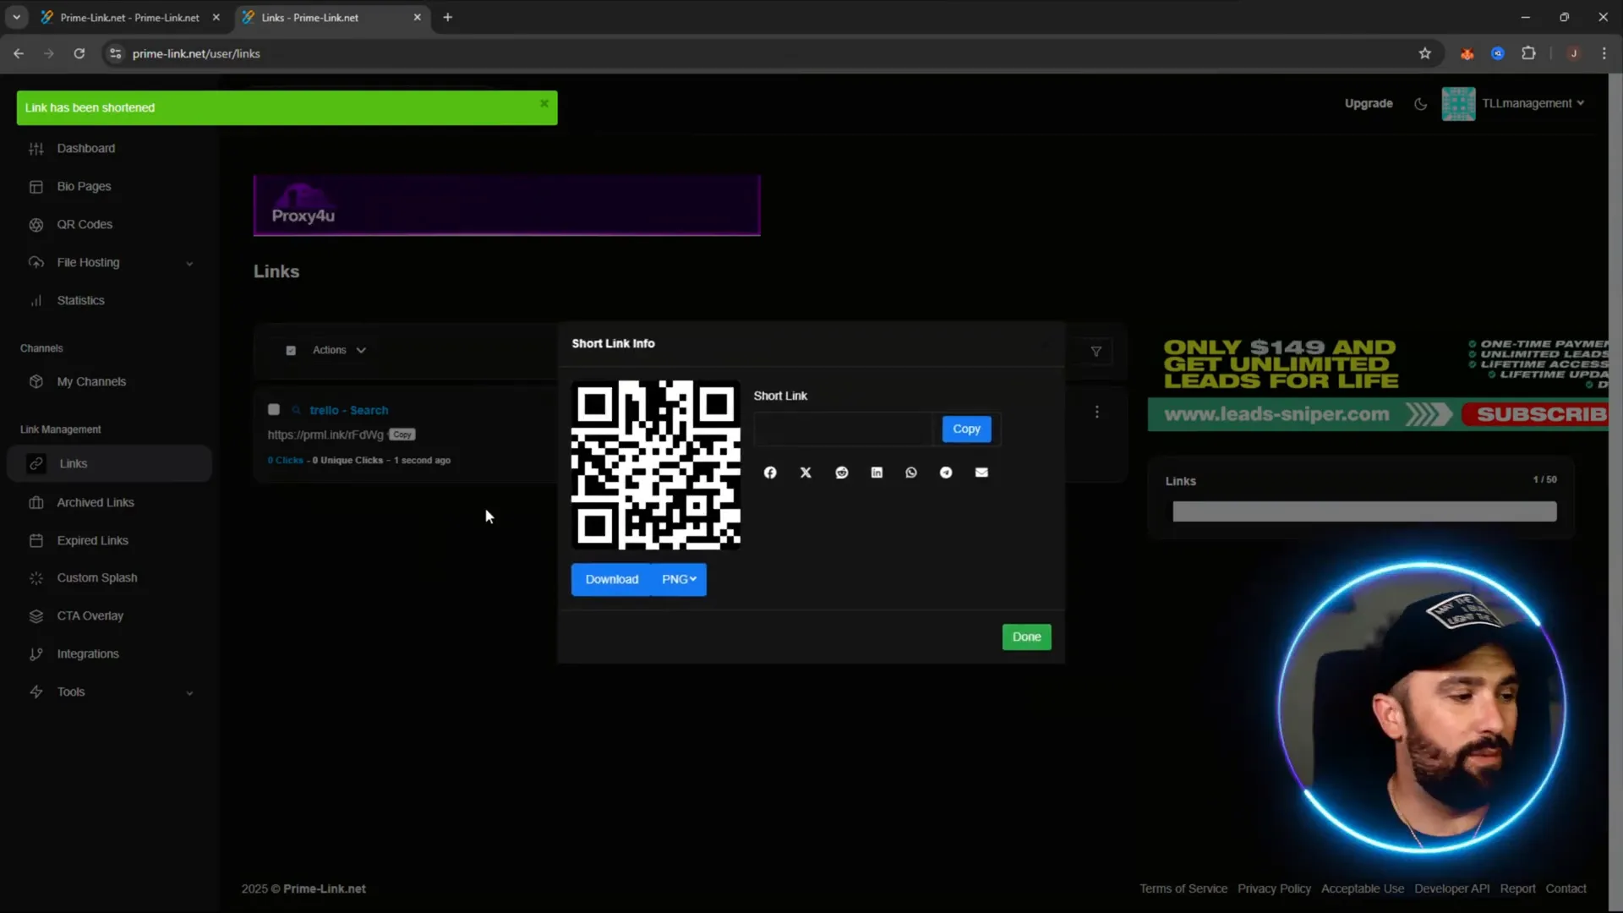
Task: Click the Links usage progress bar
Action: click(x=1364, y=511)
